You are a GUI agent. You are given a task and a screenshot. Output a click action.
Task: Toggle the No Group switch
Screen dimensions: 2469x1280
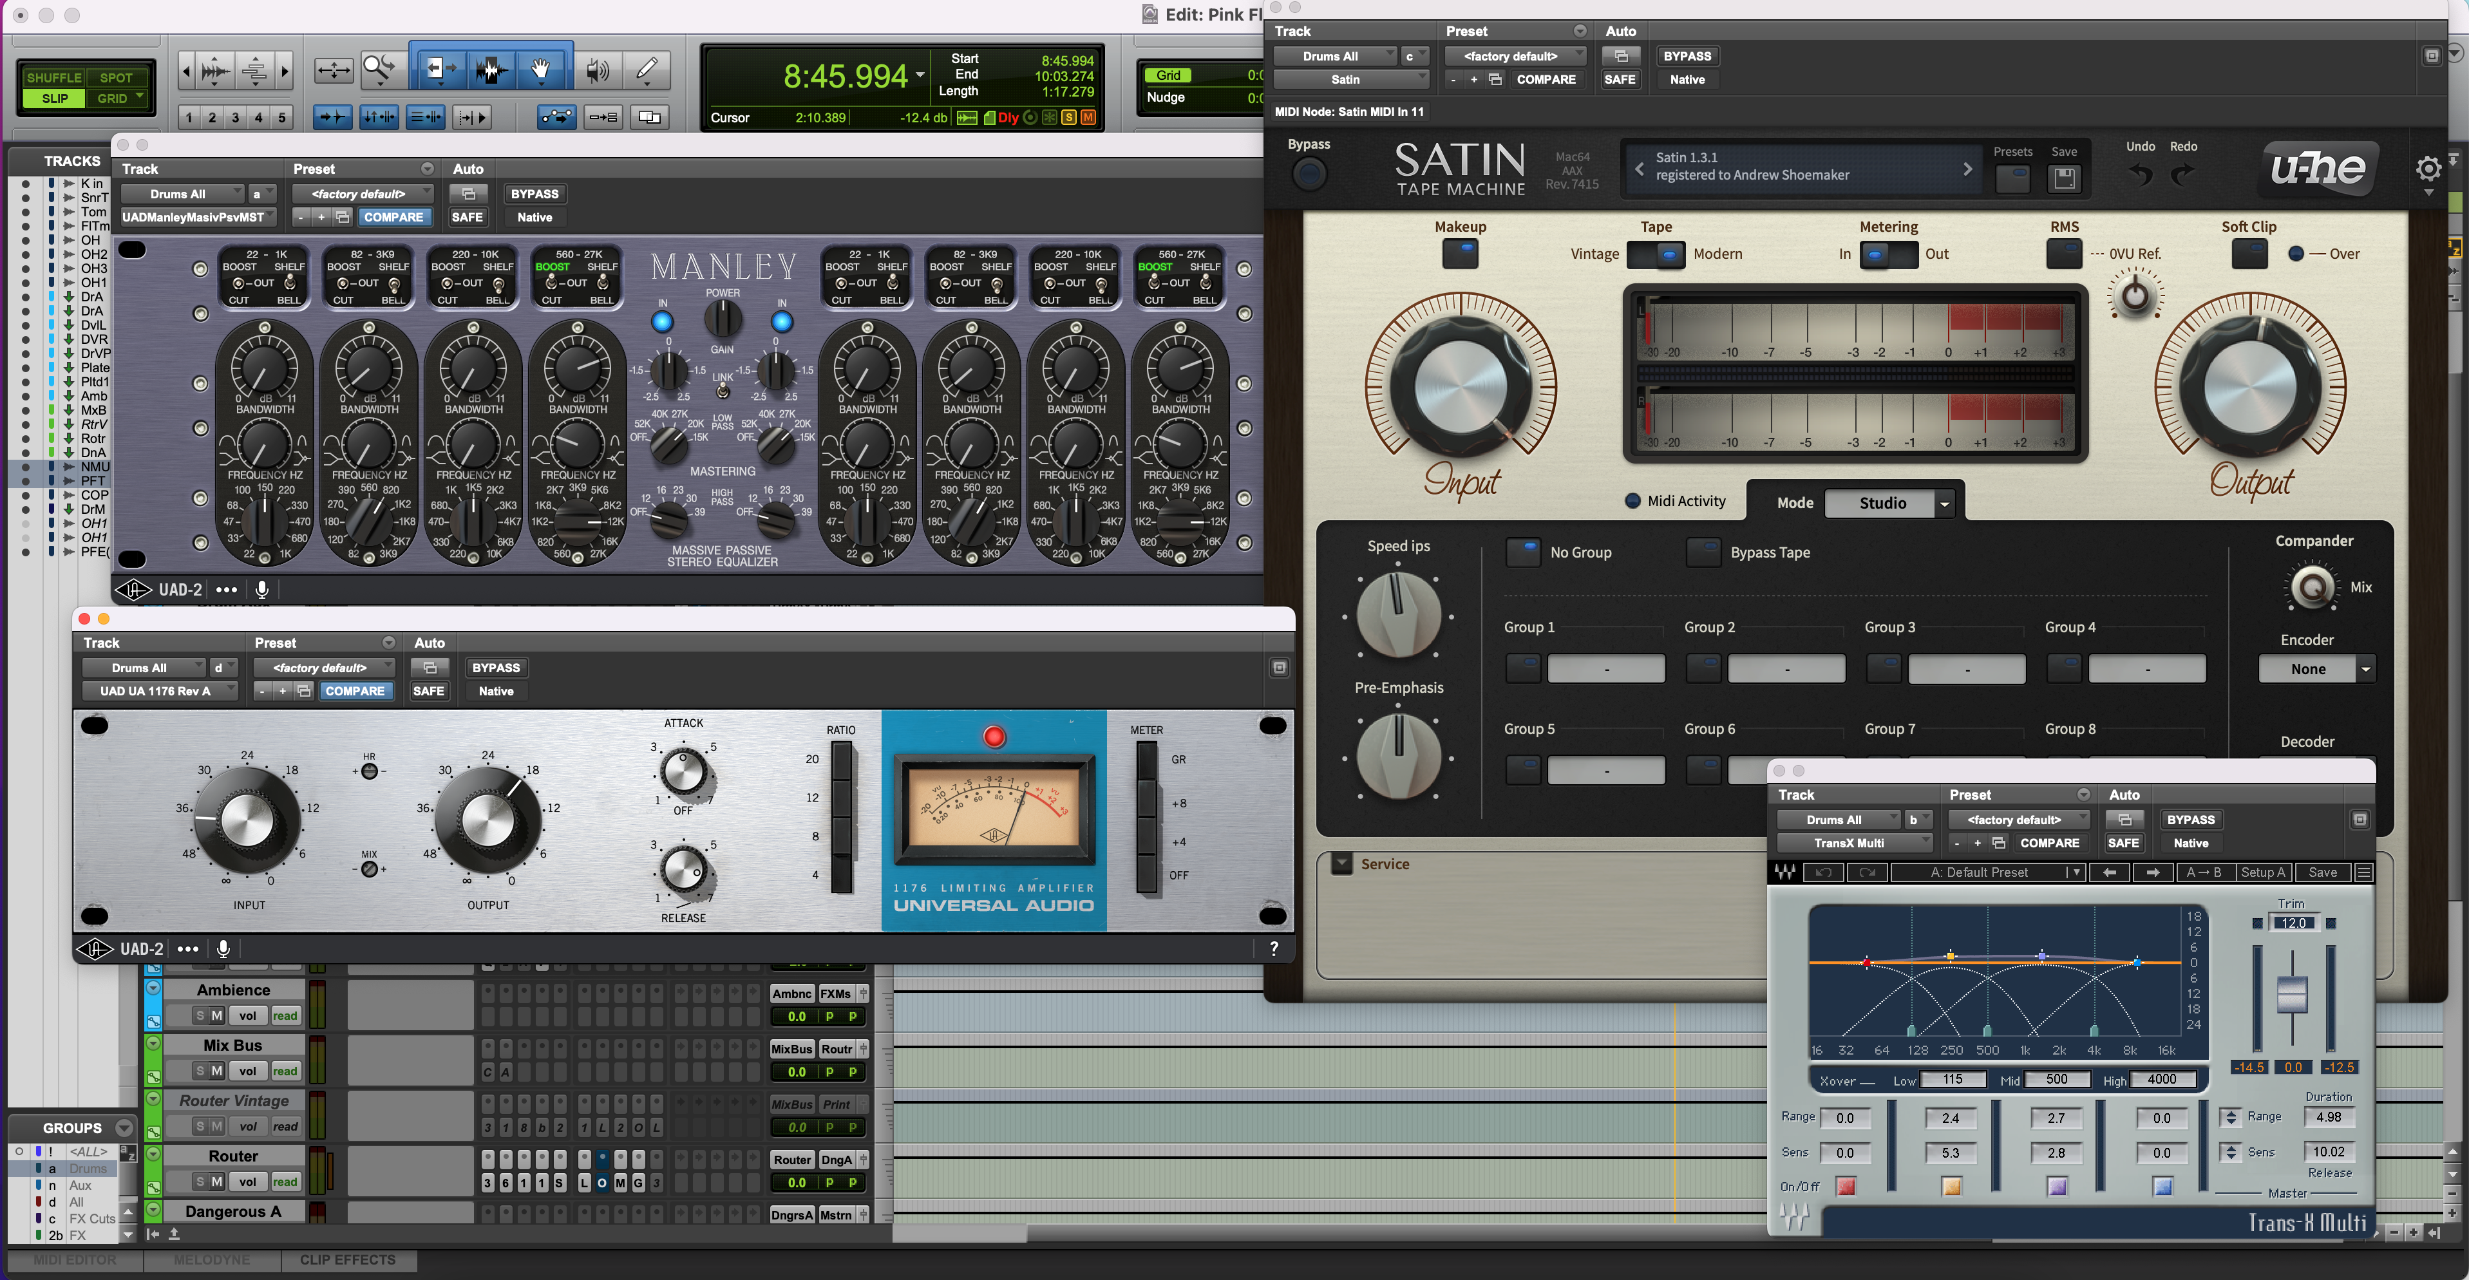(x=1523, y=552)
